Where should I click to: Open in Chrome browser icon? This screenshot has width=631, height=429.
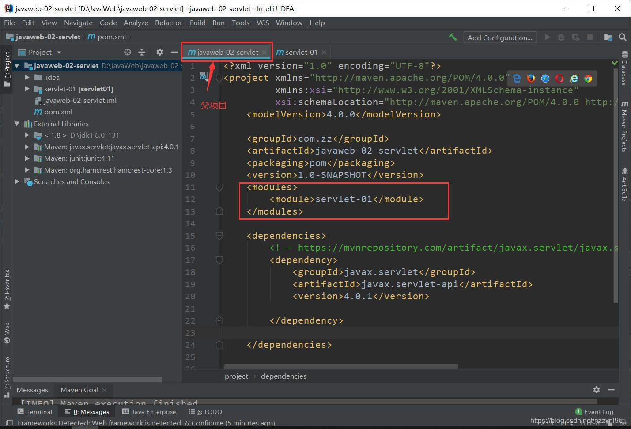click(588, 79)
